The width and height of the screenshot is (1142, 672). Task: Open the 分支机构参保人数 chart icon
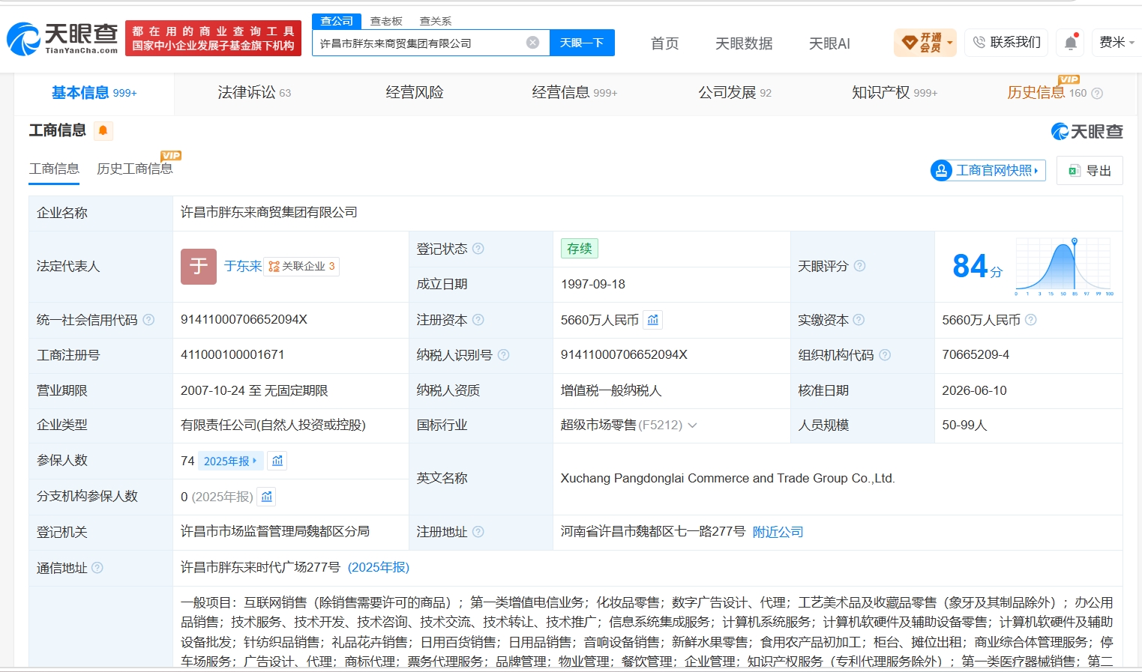coord(267,496)
